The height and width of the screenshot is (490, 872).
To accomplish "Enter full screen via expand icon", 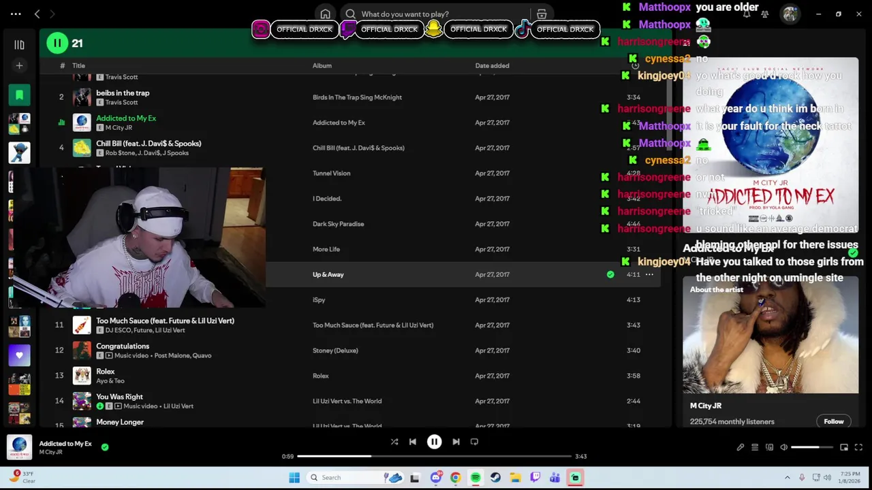I will coord(858,447).
